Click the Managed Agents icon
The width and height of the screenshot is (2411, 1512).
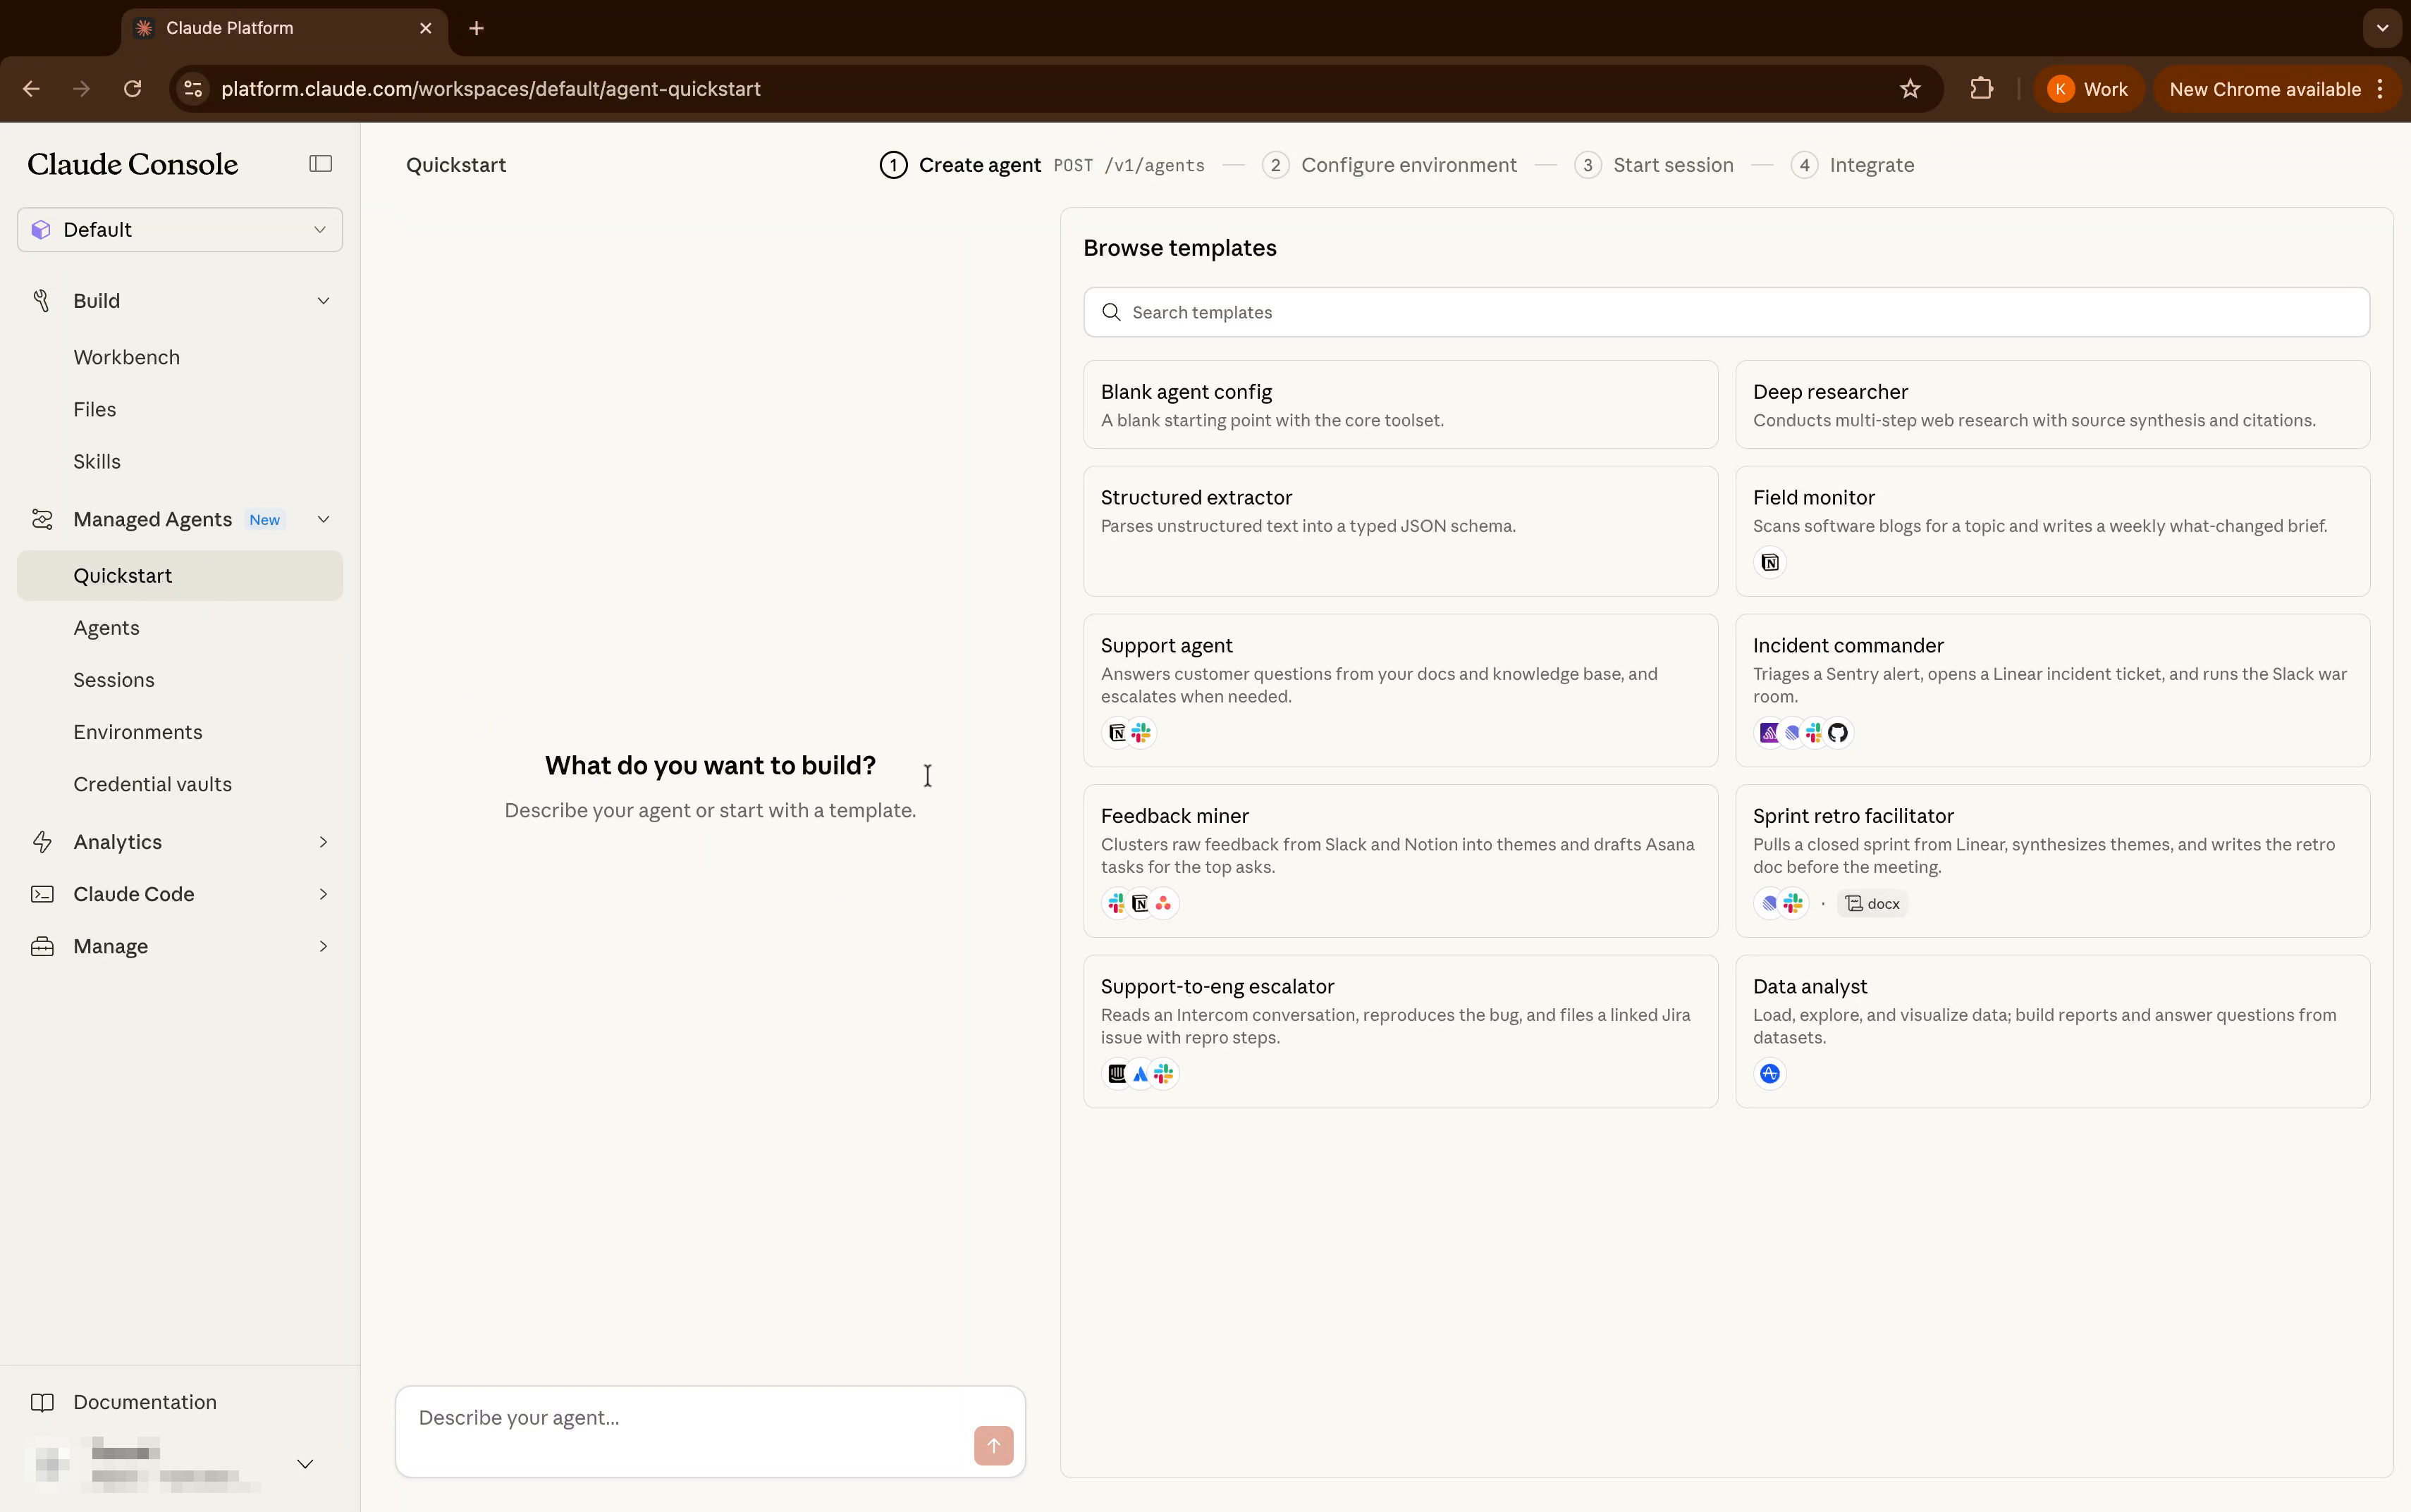pos(42,519)
